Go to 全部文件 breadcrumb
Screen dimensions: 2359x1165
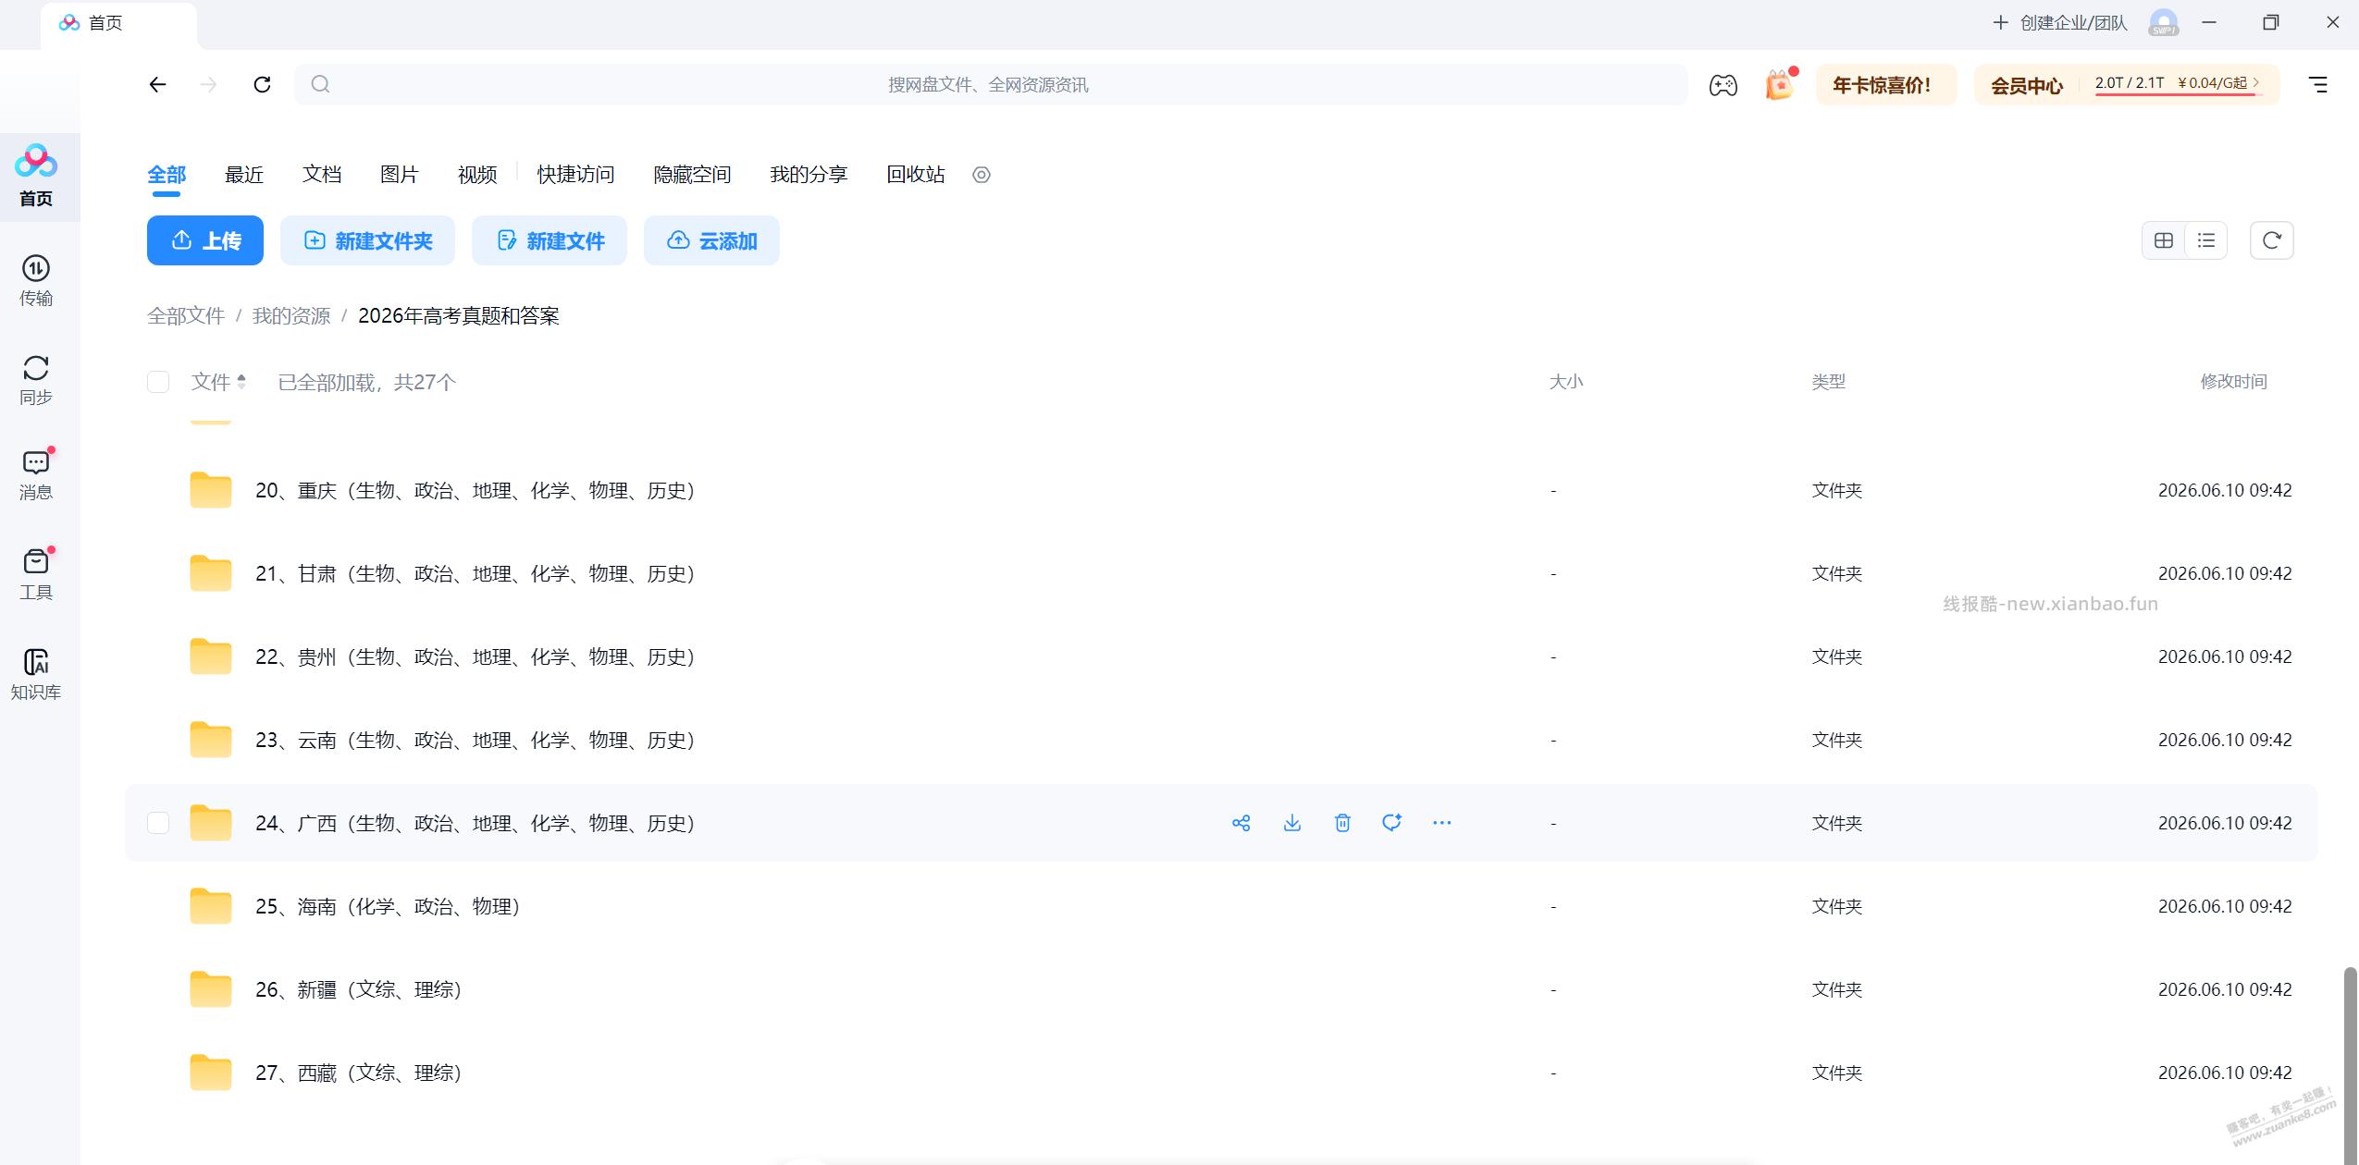pyautogui.click(x=186, y=316)
